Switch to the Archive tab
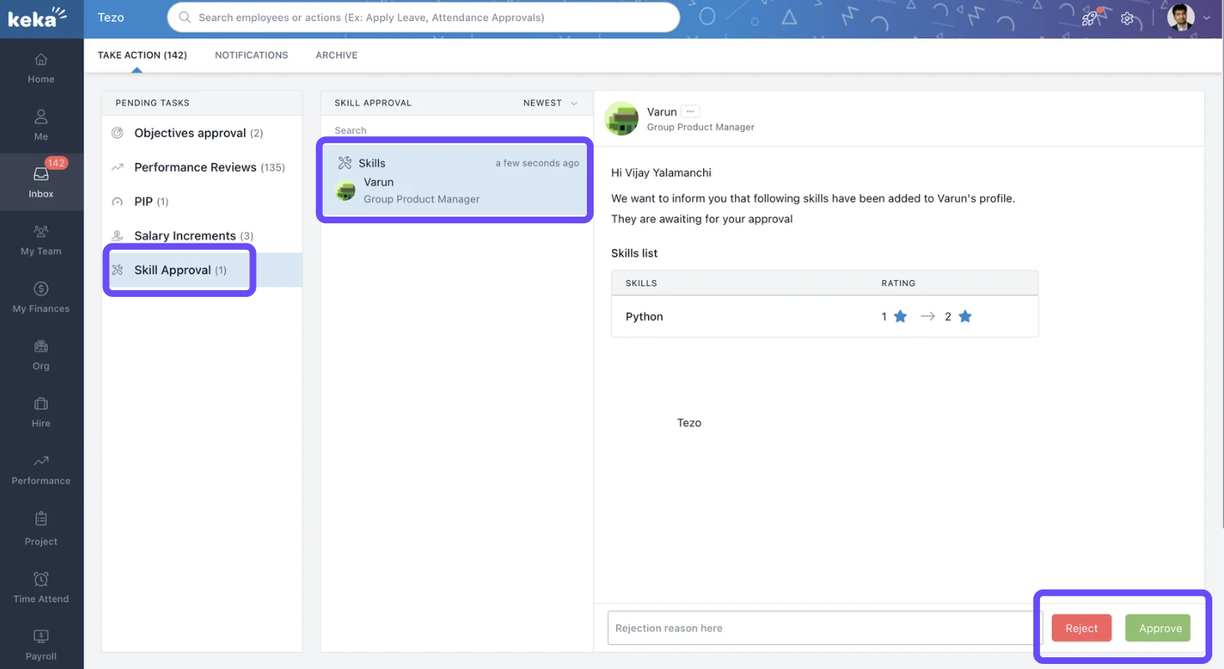Image resolution: width=1224 pixels, height=669 pixels. point(336,55)
